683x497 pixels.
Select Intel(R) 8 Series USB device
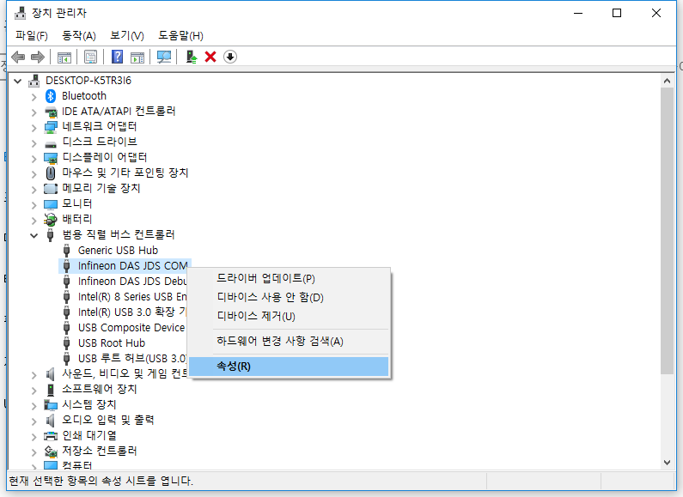[132, 297]
